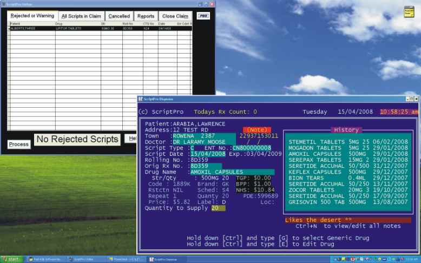
Task: Click the ENT No. field CN800000008
Action: (252, 148)
